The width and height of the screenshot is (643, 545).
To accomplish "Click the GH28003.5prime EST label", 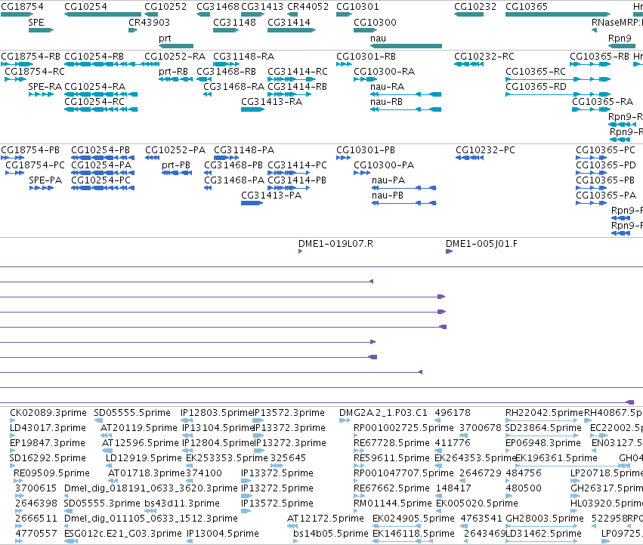I will (545, 519).
